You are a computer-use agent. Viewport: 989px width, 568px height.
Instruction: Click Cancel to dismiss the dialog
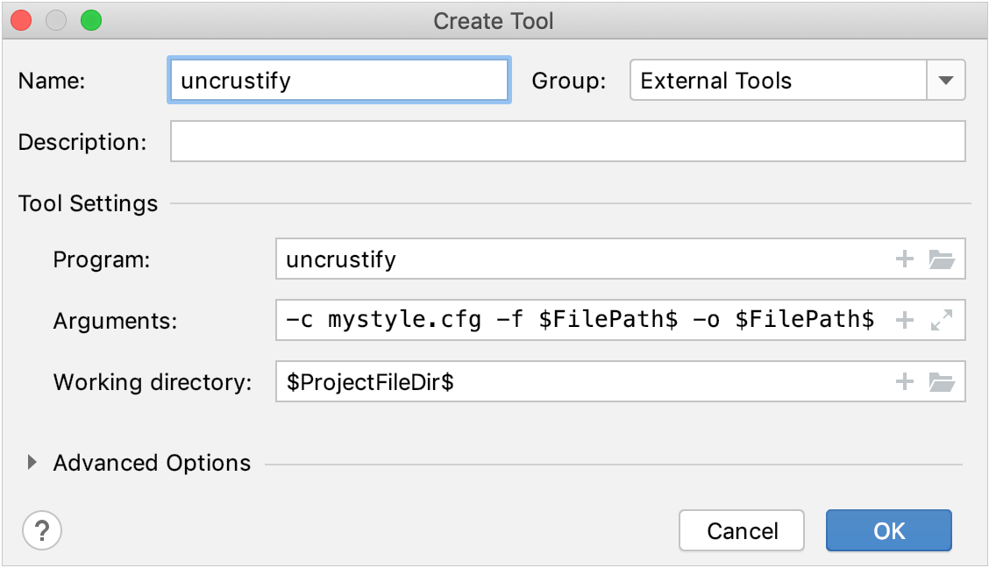(x=742, y=530)
